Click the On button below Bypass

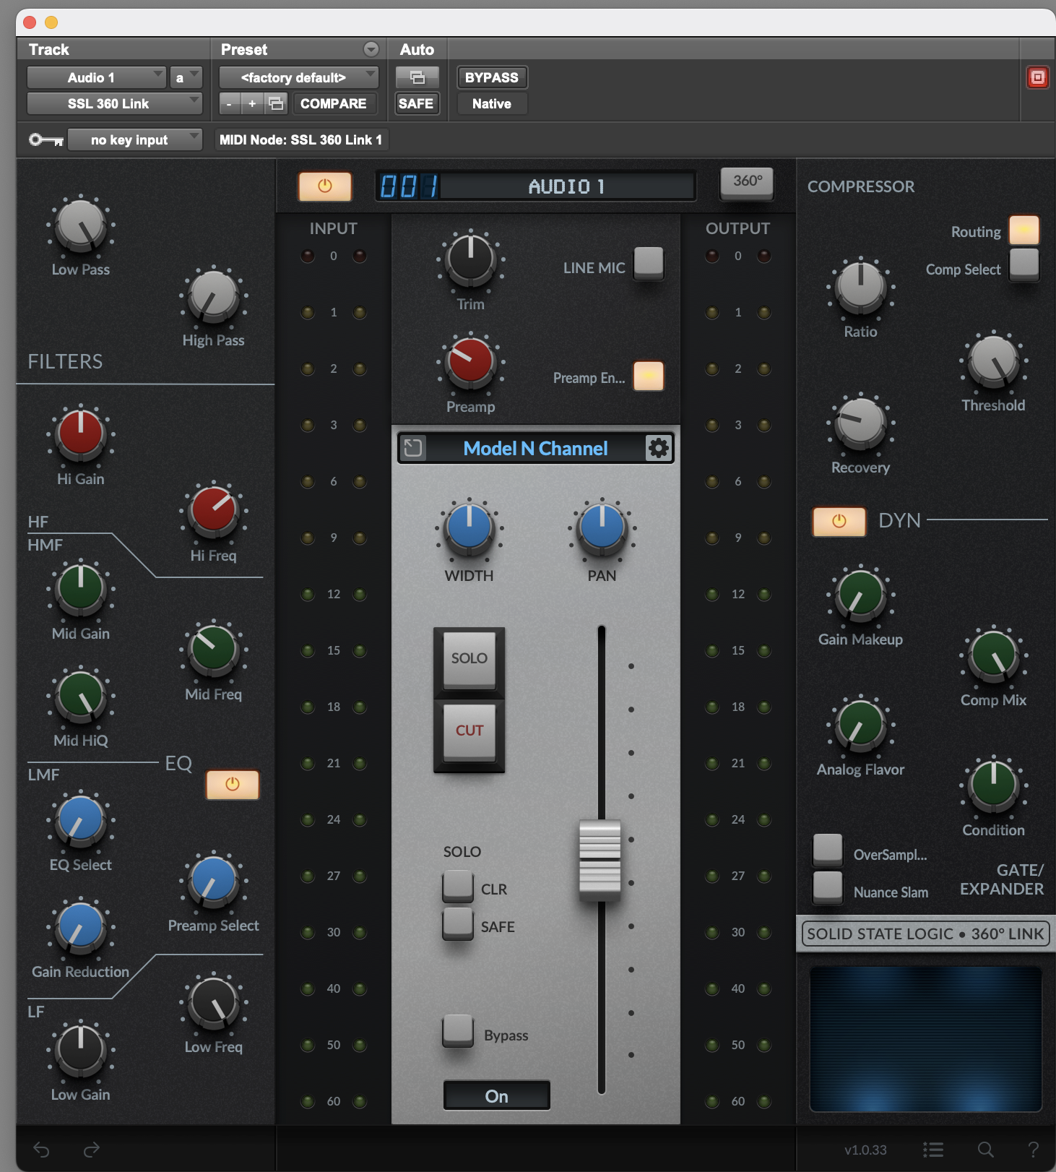coord(497,1096)
